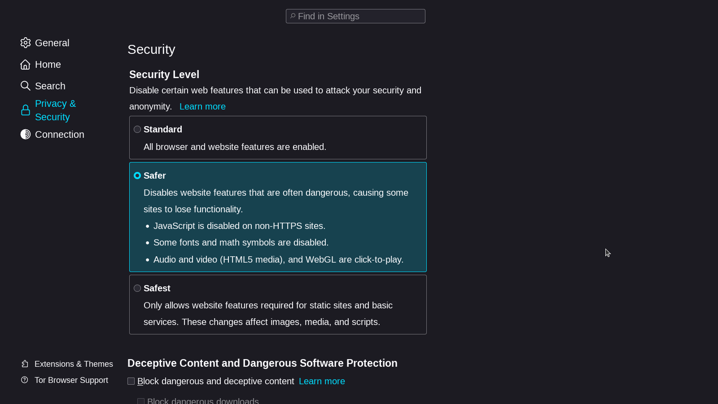Open the General settings category

coord(52,43)
